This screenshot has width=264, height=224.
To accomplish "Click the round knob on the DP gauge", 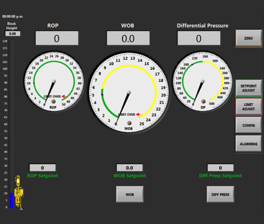I will click(203, 101).
